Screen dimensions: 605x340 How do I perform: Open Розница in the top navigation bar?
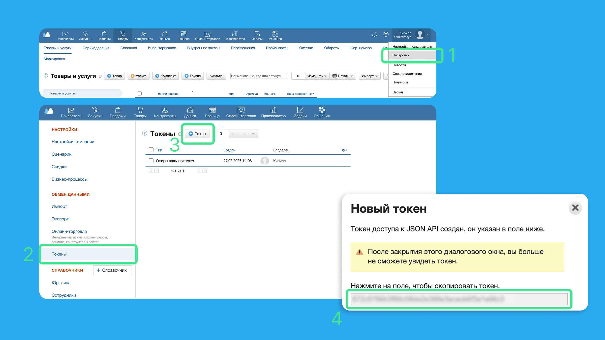184,36
